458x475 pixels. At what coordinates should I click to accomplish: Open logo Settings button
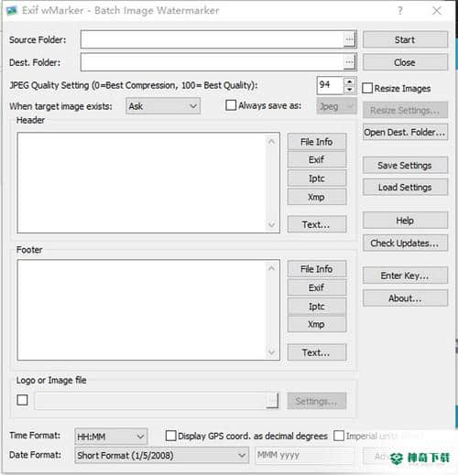(317, 401)
